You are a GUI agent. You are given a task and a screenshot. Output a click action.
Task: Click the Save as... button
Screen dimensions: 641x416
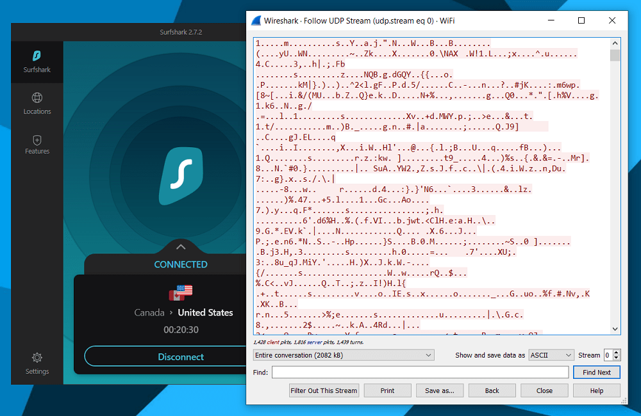point(440,390)
